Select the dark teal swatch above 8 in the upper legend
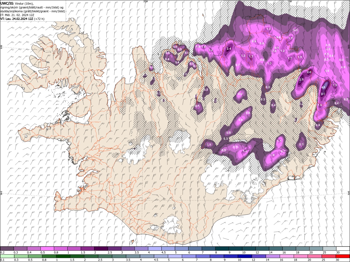The image size is (350, 262). click(222, 248)
